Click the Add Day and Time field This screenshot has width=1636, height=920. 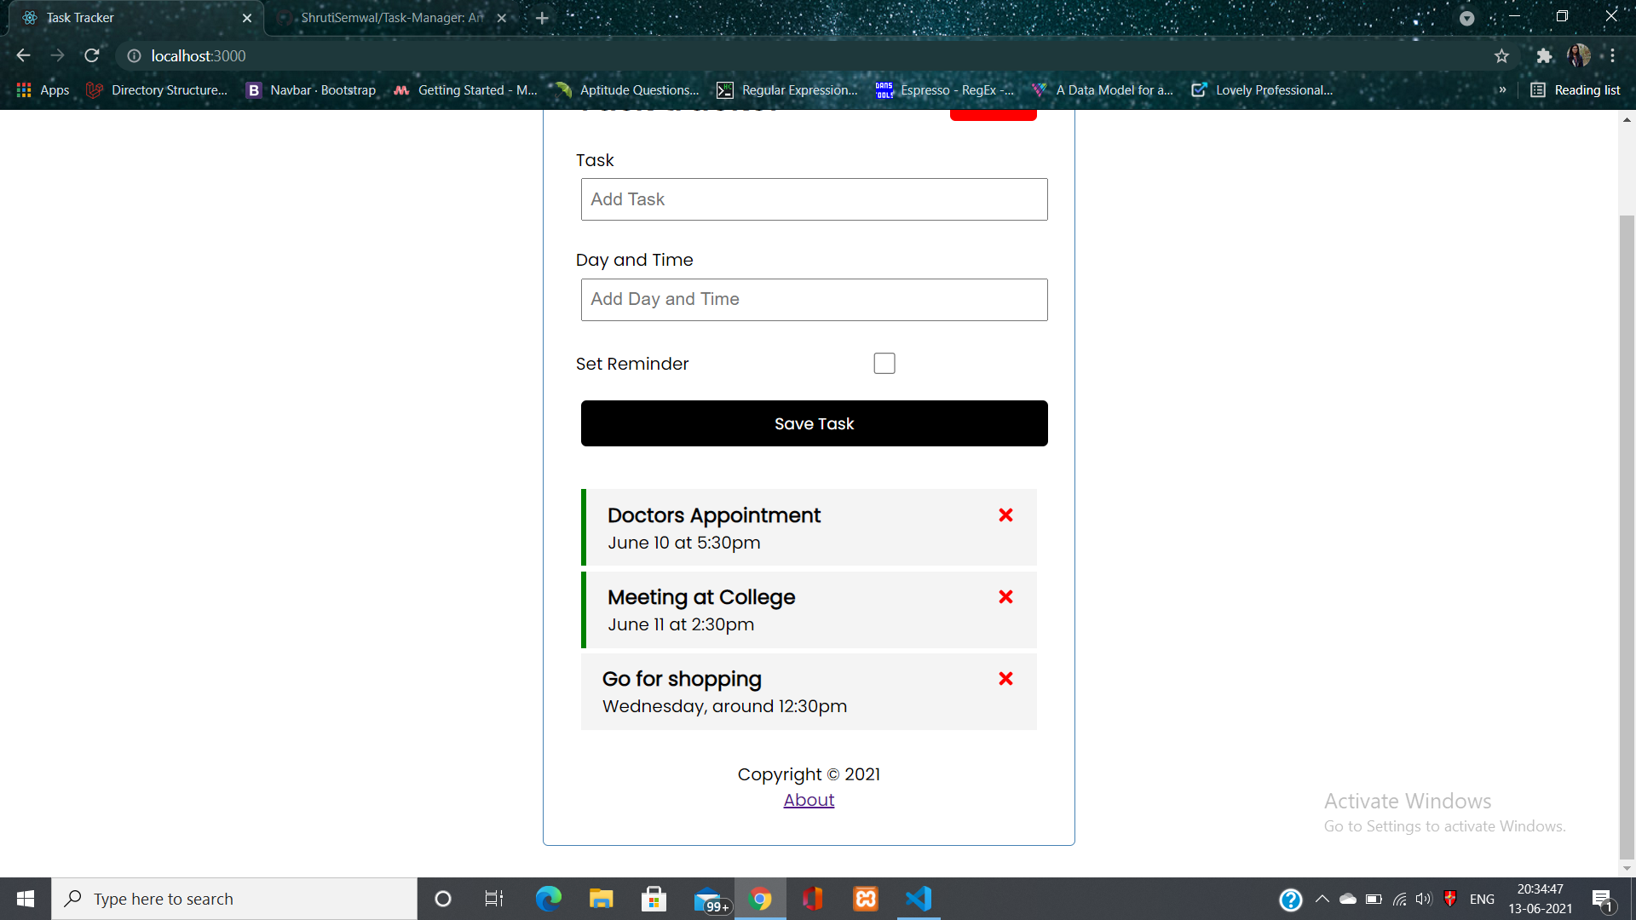pos(815,299)
